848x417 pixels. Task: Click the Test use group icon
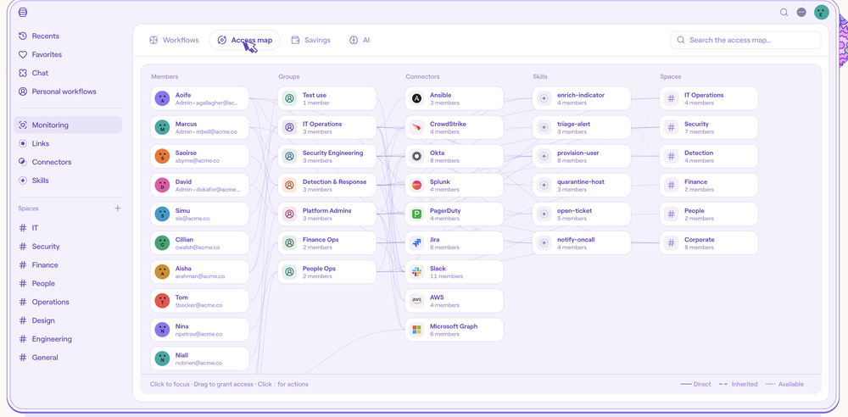pos(289,98)
